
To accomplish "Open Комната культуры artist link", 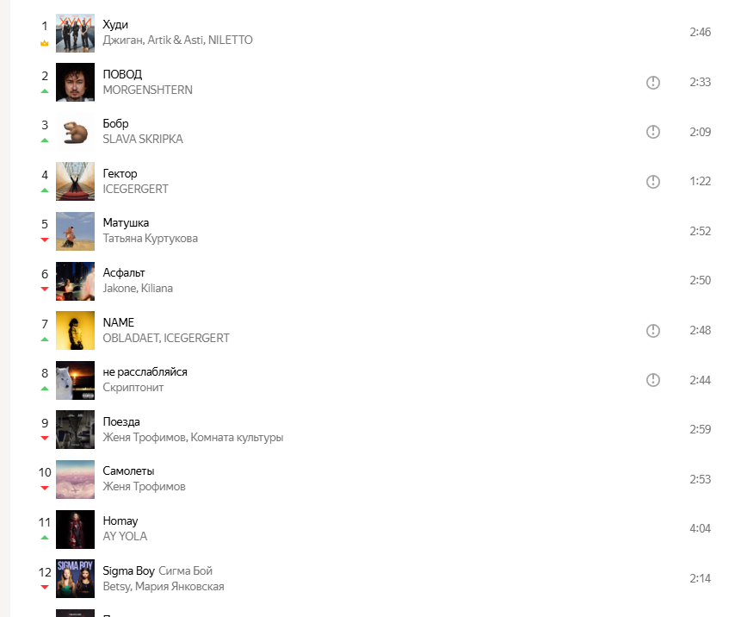I will [x=237, y=438].
